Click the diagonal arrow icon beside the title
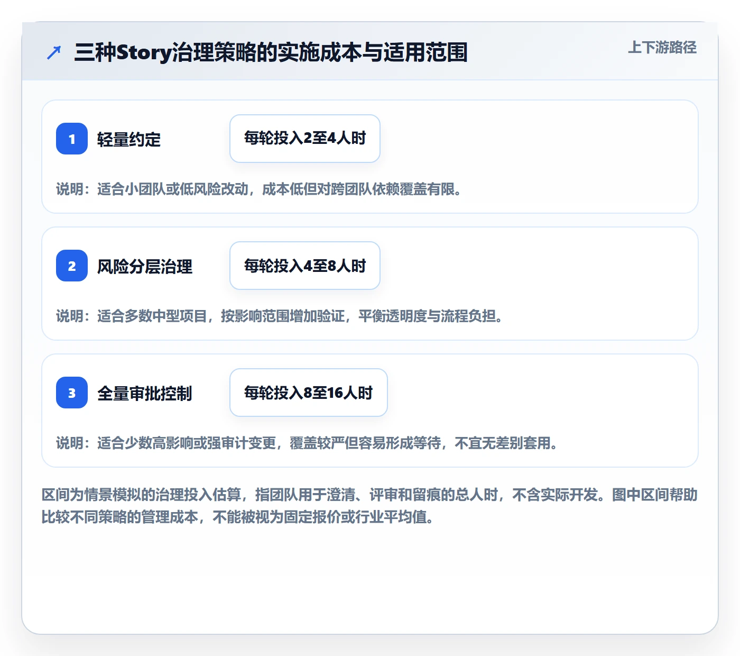Image resolution: width=740 pixels, height=656 pixels. [x=54, y=52]
